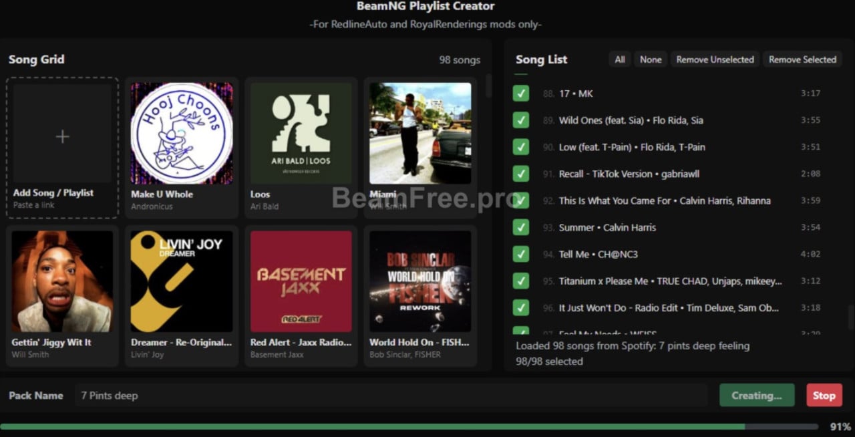Image resolution: width=855 pixels, height=437 pixels.
Task: Select the Gettin' Jiggy Wit It cover
Action: (x=62, y=281)
